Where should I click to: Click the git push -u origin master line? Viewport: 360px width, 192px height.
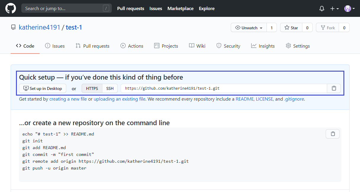point(54,168)
